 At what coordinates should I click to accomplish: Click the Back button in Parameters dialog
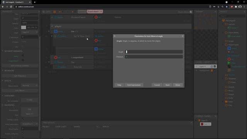167,85
